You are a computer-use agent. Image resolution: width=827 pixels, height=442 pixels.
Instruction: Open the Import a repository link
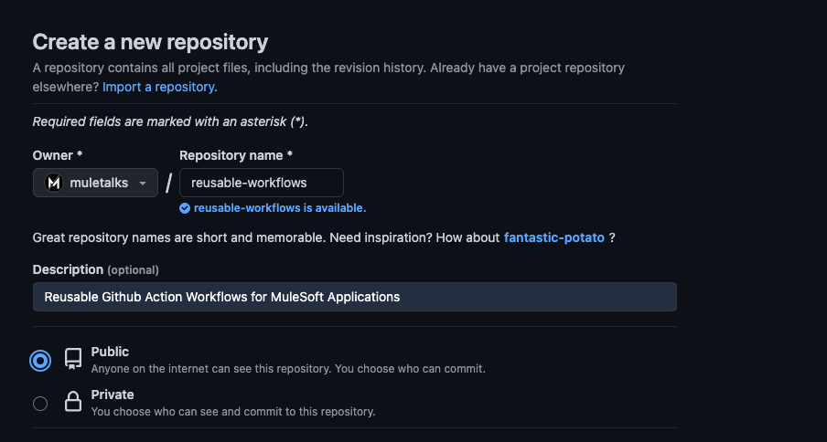coord(160,87)
